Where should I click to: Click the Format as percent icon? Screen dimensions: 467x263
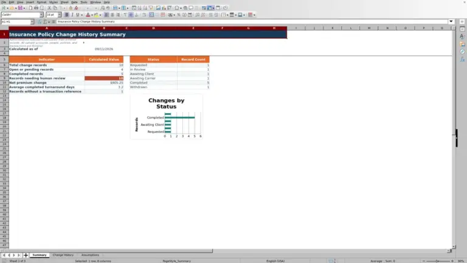179,15
